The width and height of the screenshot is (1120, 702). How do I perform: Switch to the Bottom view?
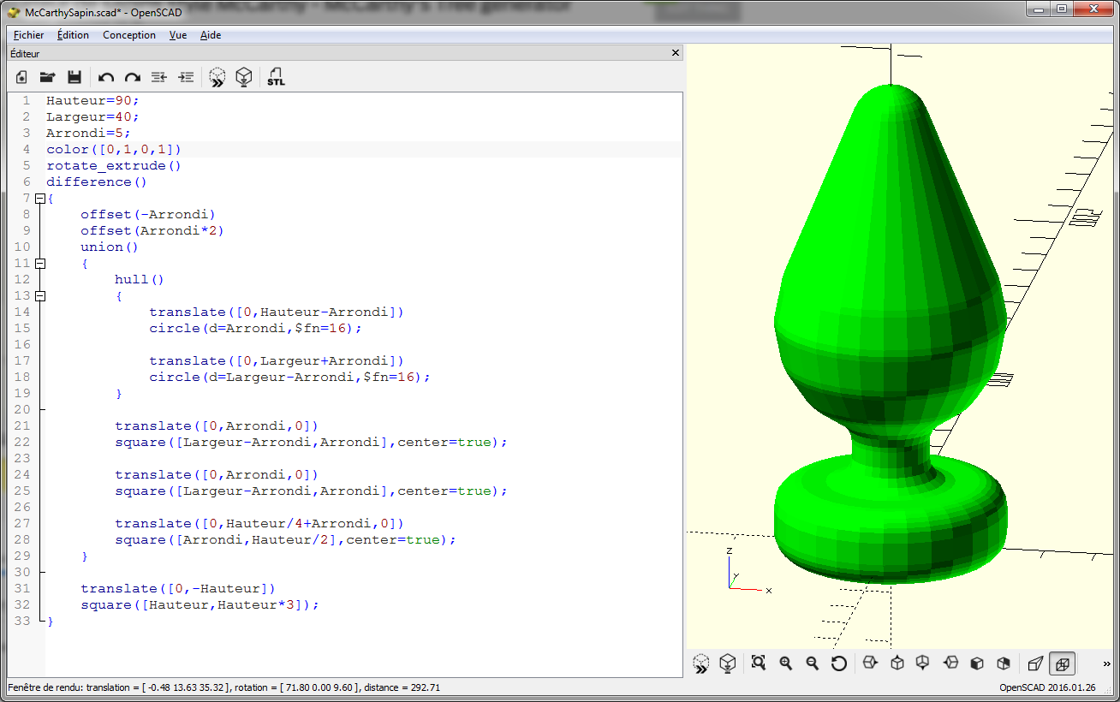coord(923,663)
